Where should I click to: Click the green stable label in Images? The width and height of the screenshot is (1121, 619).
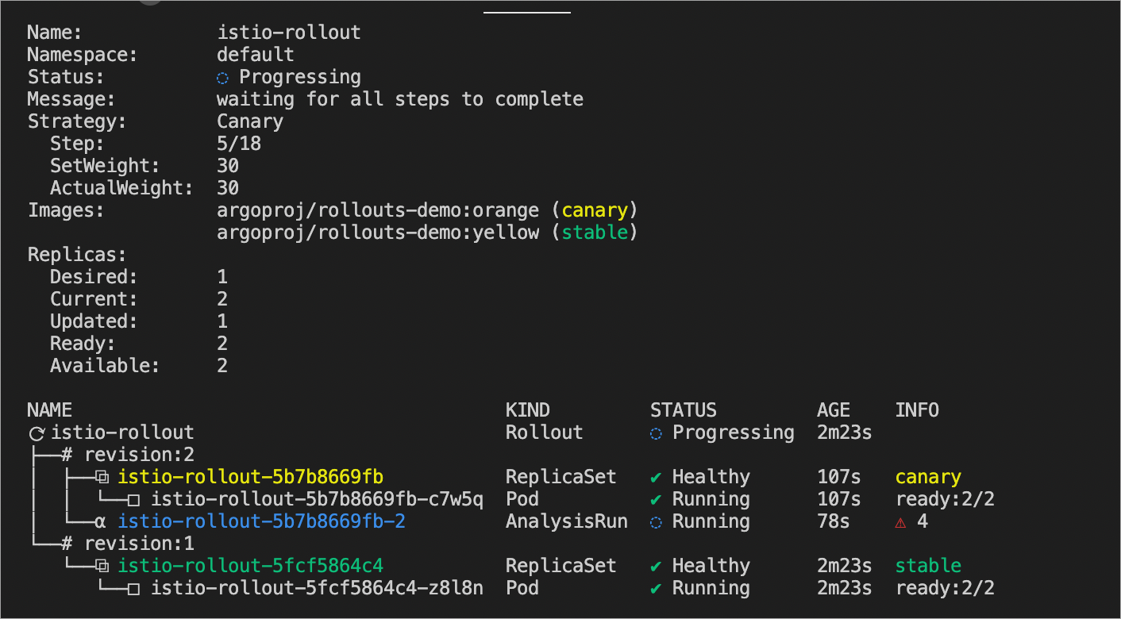595,233
